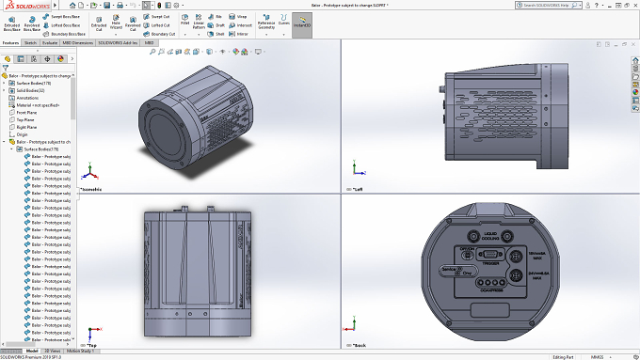
Task: Toggle the PropertyManager panel tab
Action: [21, 59]
